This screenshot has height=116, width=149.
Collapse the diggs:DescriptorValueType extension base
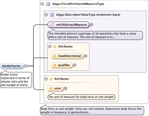(x=46, y=15)
